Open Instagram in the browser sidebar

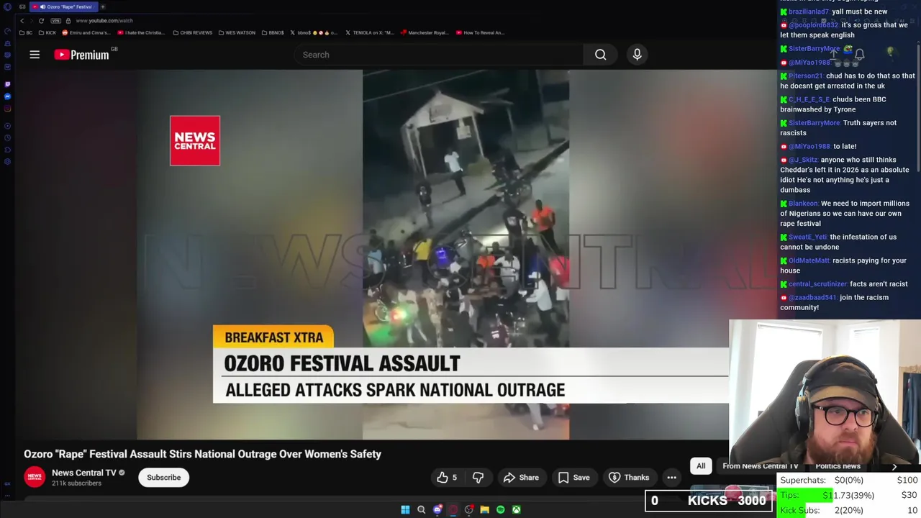(x=8, y=109)
